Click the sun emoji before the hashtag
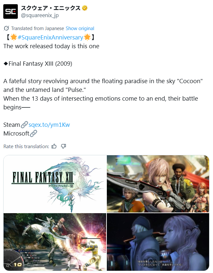The width and height of the screenshot is (213, 273). click(13, 37)
